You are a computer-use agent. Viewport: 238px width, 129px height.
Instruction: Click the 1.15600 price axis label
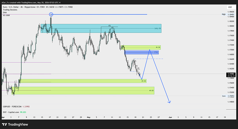click(x=231, y=83)
